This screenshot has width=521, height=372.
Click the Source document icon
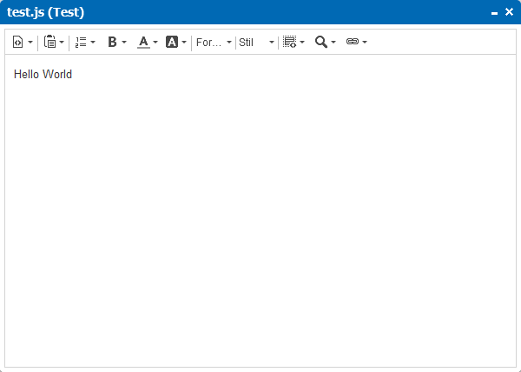point(17,43)
